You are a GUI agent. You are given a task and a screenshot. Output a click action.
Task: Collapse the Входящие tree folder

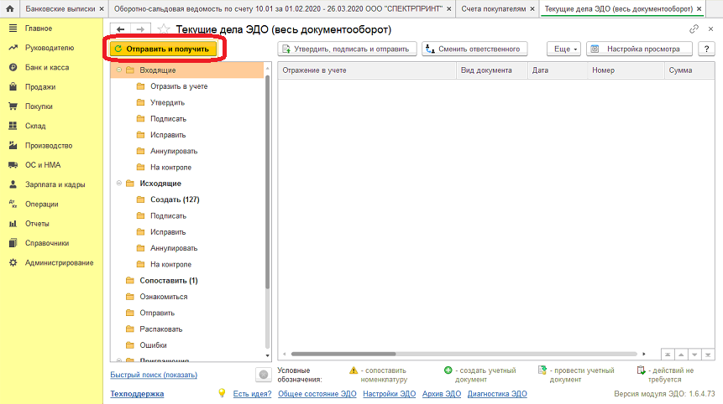(x=118, y=70)
